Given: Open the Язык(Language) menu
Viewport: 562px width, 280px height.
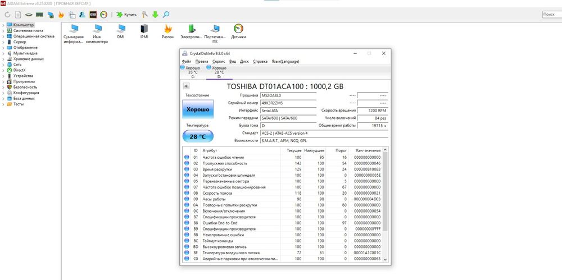Looking at the screenshot, I should 285,62.
